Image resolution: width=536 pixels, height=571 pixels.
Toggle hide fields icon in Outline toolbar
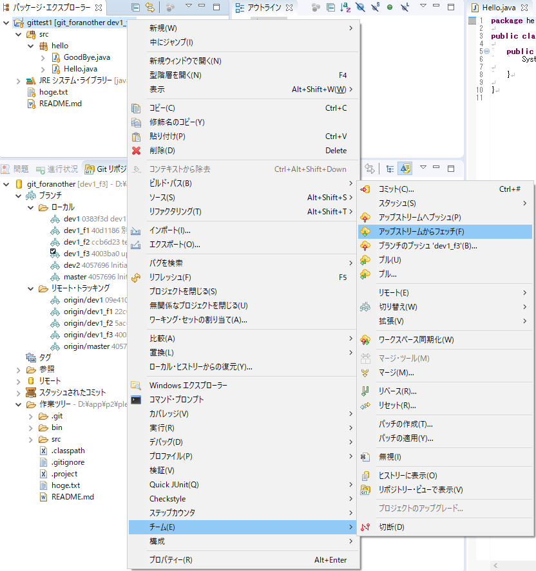coord(360,7)
